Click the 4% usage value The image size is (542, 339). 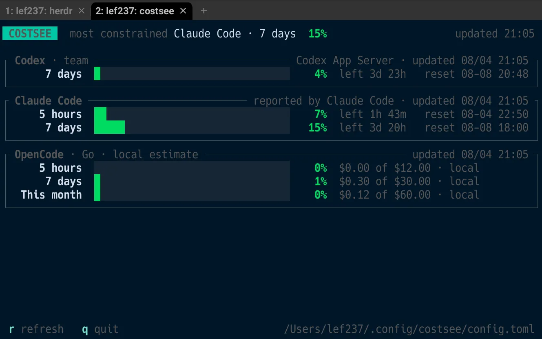(x=321, y=74)
